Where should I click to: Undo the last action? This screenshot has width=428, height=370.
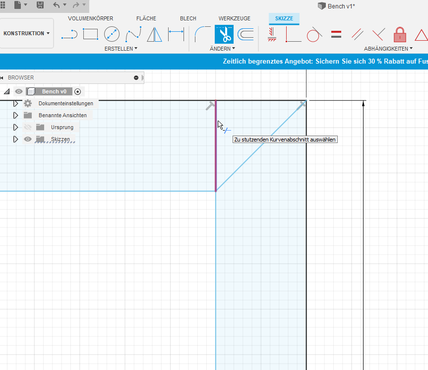click(x=56, y=5)
